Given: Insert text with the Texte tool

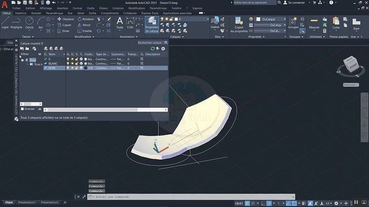Looking at the screenshot, I should tap(119, 23).
